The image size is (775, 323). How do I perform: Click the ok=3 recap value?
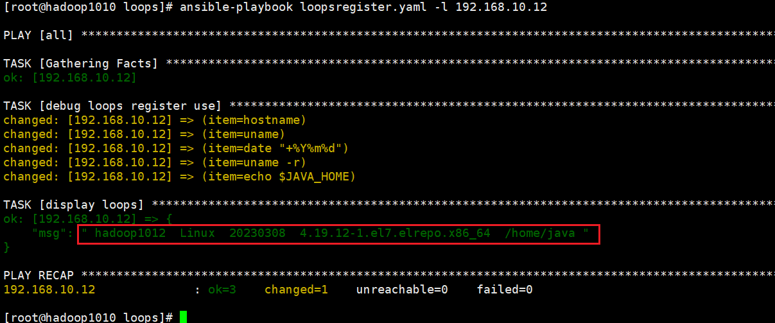[x=222, y=290]
